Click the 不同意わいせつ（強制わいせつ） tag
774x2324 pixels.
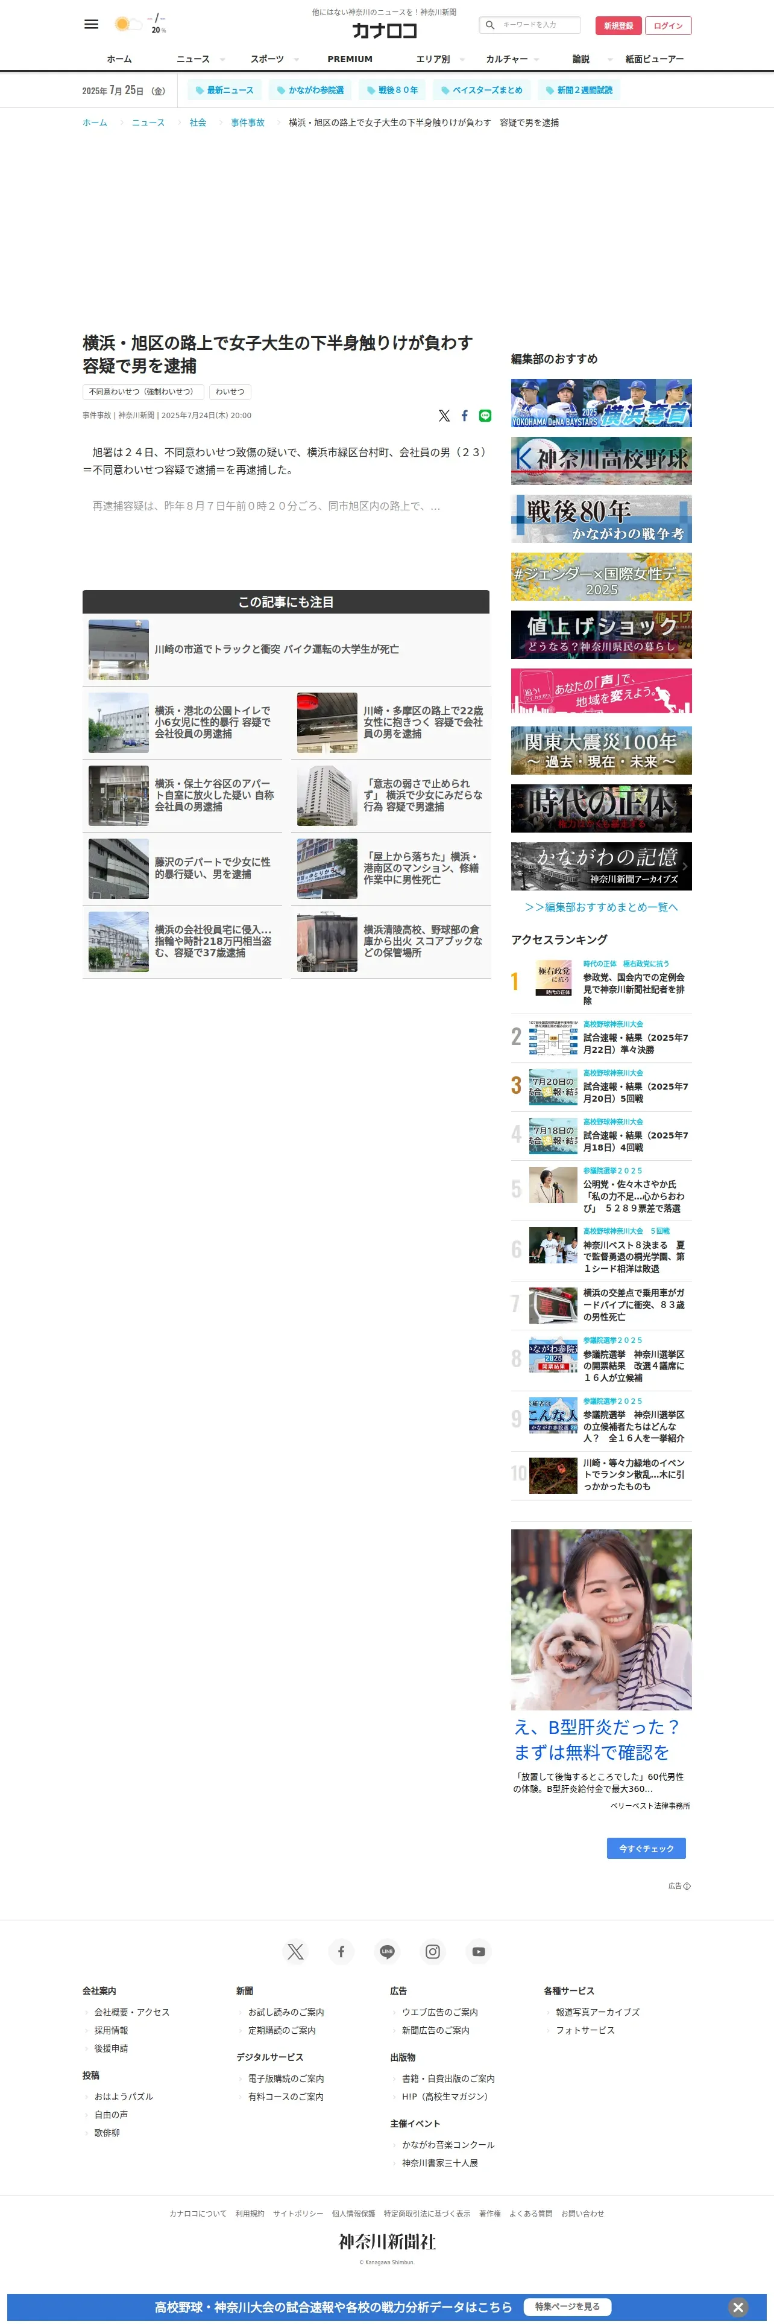pyautogui.click(x=143, y=392)
